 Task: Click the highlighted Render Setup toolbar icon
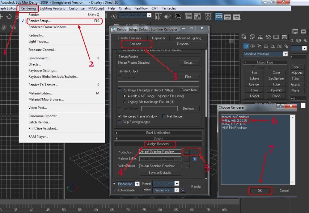218,17
